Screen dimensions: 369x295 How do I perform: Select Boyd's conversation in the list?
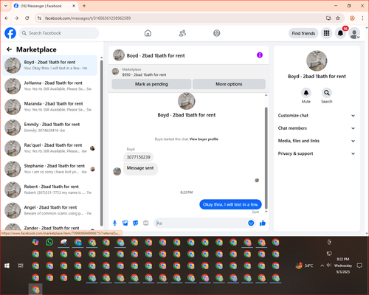tap(50, 65)
